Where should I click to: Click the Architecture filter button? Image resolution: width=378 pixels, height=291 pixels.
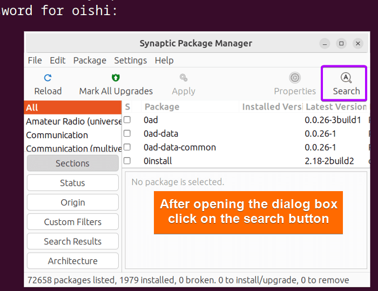coord(73,261)
